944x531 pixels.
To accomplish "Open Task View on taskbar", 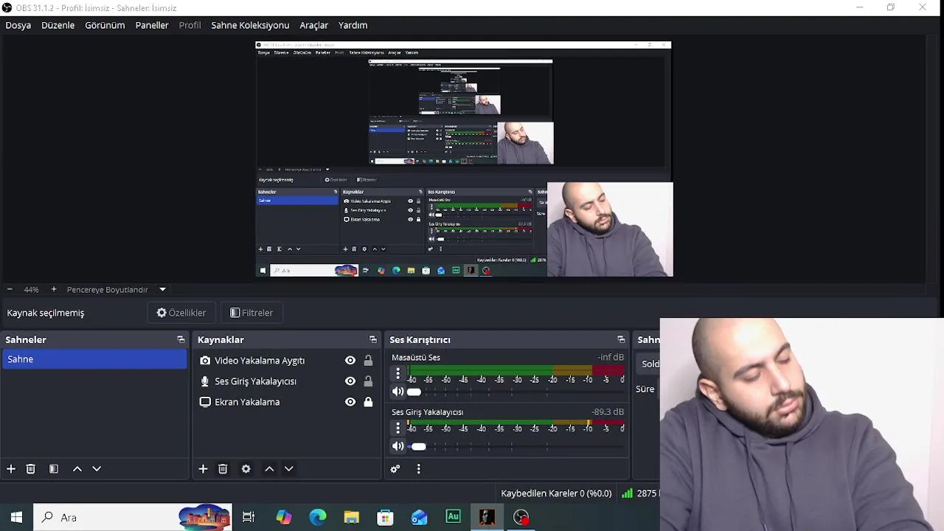I will 249,518.
